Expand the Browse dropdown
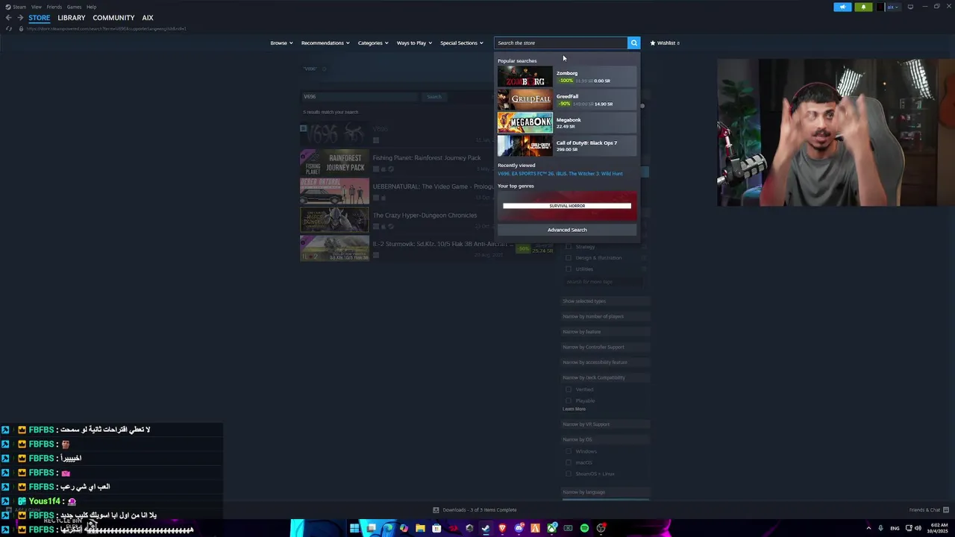Viewport: 955px width, 537px height. pyautogui.click(x=281, y=43)
